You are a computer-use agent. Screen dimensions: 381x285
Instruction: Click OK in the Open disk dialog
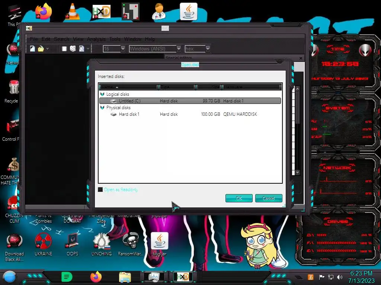pyautogui.click(x=239, y=198)
